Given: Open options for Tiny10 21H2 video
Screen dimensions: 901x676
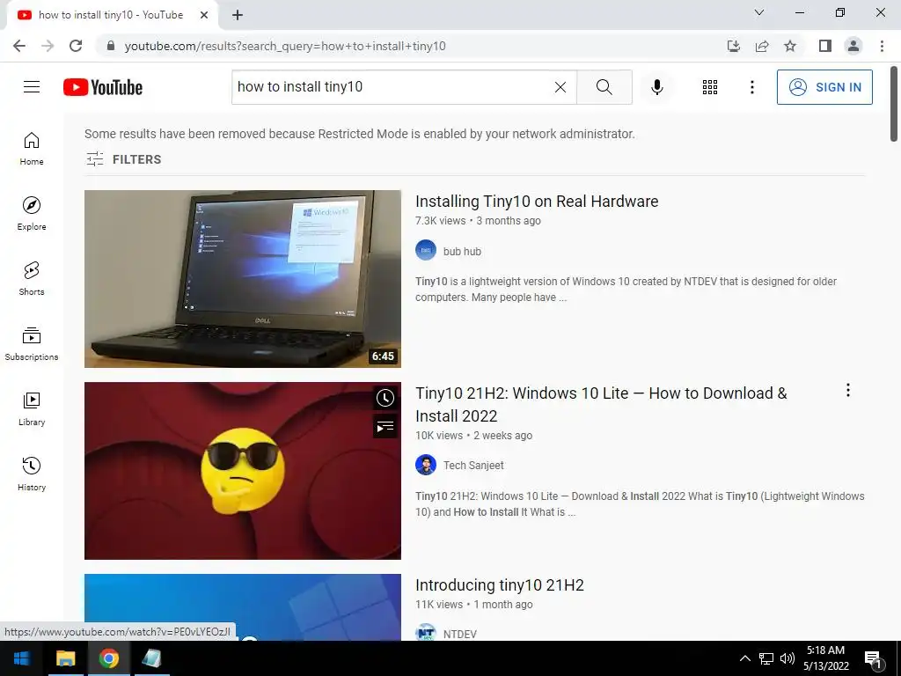Looking at the screenshot, I should click(x=847, y=390).
